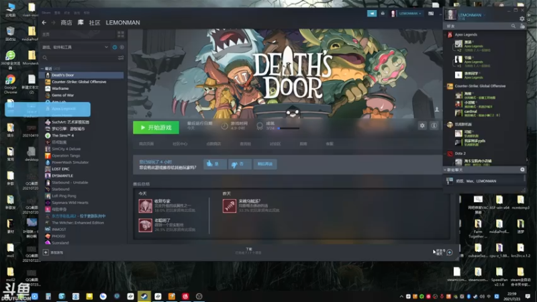Screen dimensions: 537x302
Task: Click the 收割专家 achievement thumbnail
Action: pos(145,206)
